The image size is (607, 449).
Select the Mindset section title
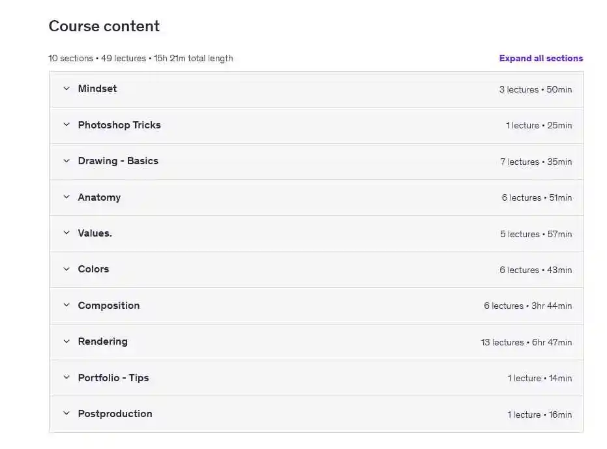(x=97, y=89)
